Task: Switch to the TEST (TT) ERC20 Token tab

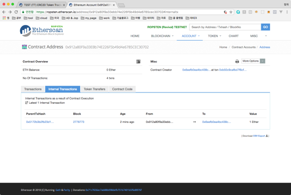Action: [x=42, y=5]
